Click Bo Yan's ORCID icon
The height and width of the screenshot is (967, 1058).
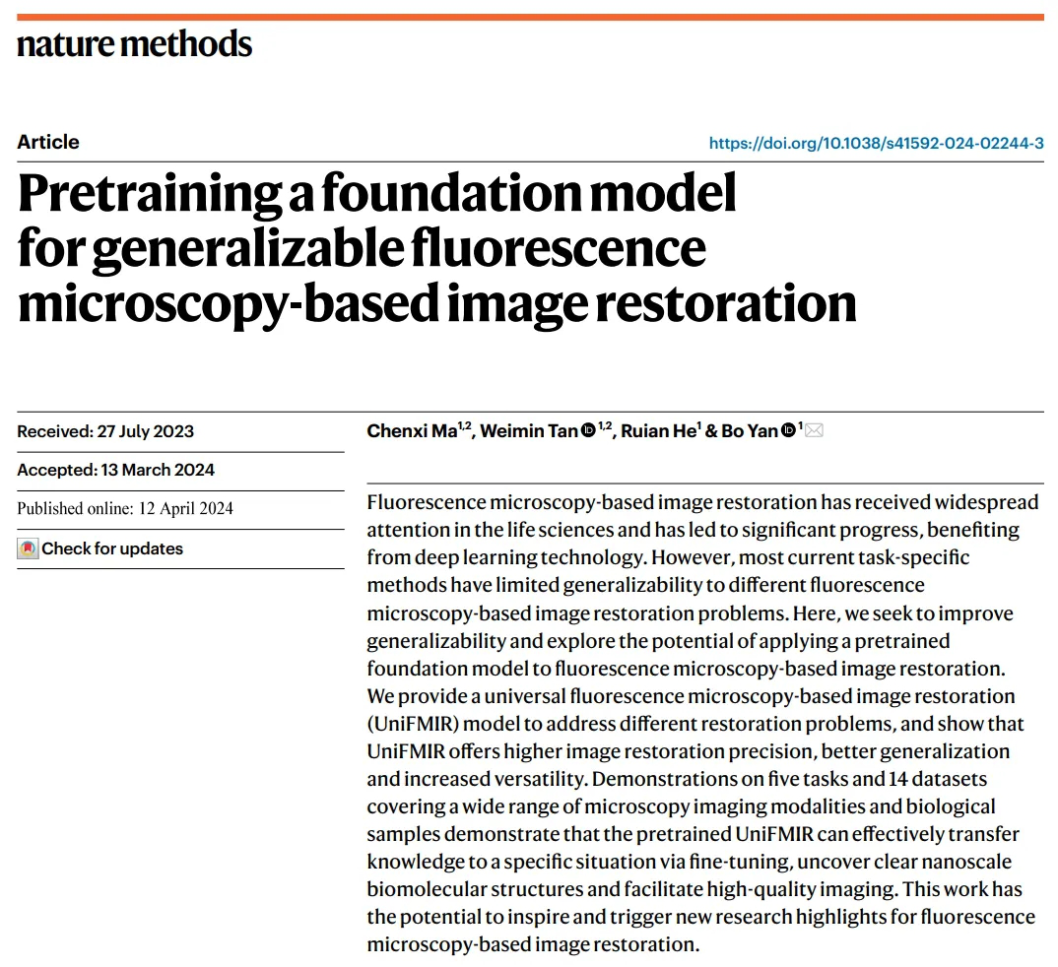point(788,431)
